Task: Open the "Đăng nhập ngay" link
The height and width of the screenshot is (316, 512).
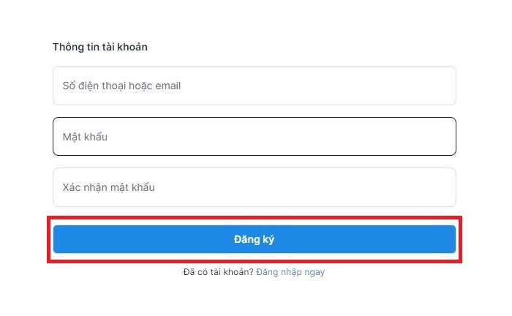Action: click(x=290, y=272)
